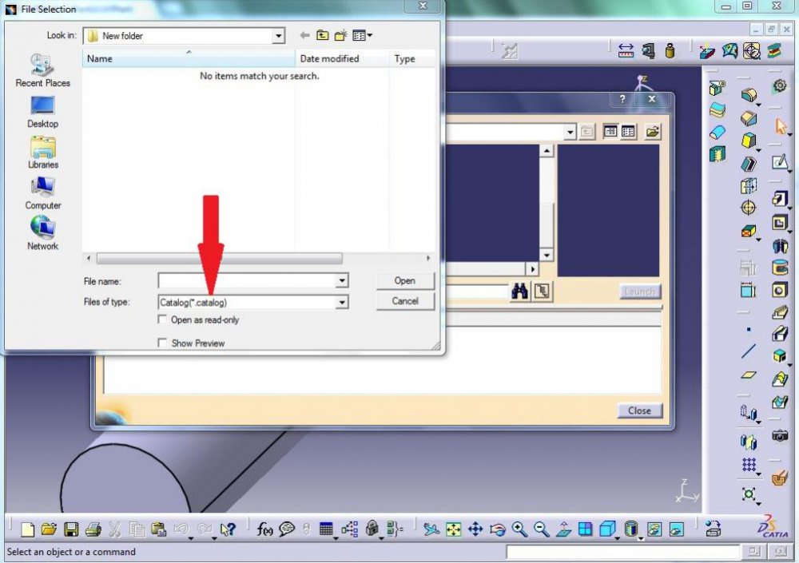The height and width of the screenshot is (563, 799).
Task: Click the Save diskette icon
Action: pyautogui.click(x=71, y=529)
